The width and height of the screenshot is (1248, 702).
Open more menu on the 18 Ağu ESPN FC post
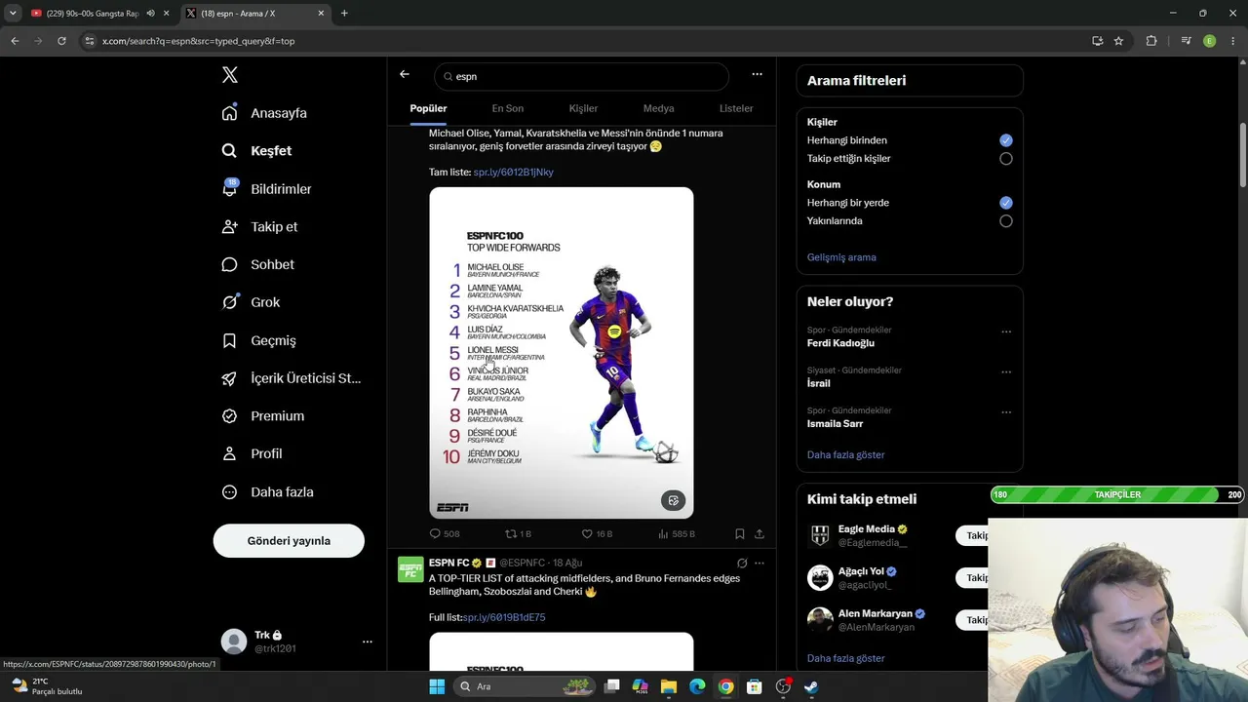click(760, 564)
